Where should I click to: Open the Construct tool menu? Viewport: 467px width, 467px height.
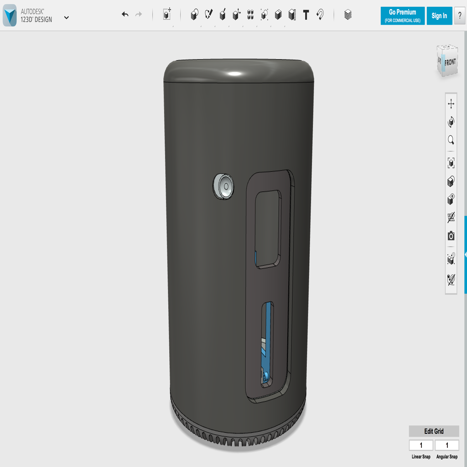click(223, 15)
